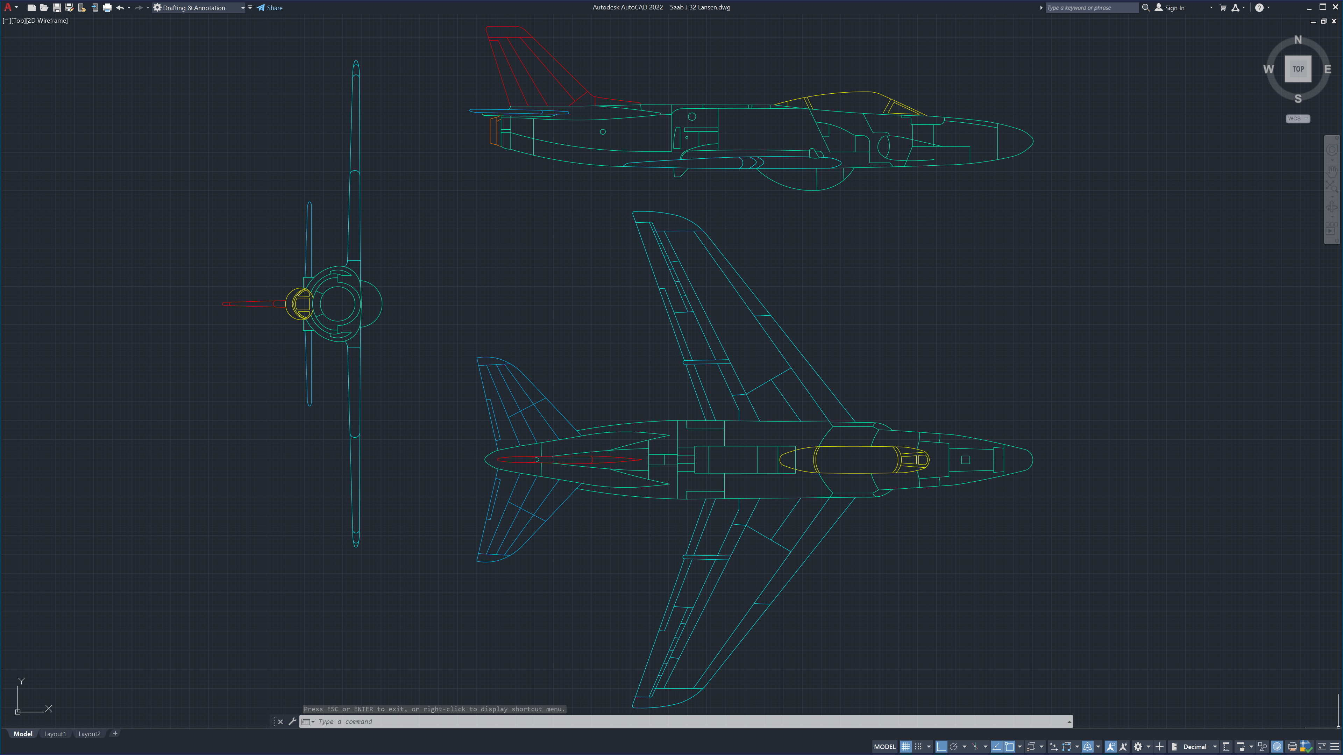Viewport: 1343px width, 755px height.
Task: Click the search magnifier icon
Action: pyautogui.click(x=1145, y=7)
